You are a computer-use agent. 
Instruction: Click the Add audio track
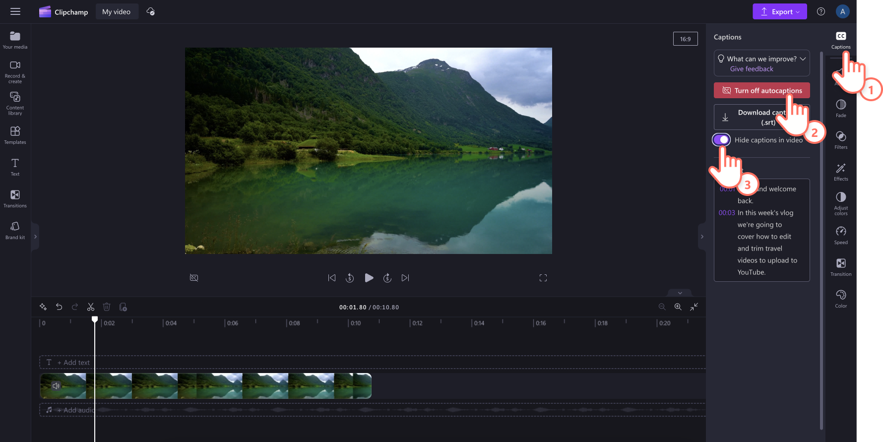[x=372, y=410]
